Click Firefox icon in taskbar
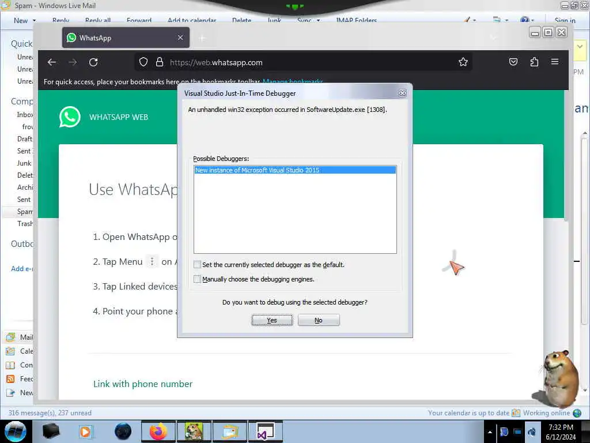This screenshot has width=590, height=443. coord(158,431)
